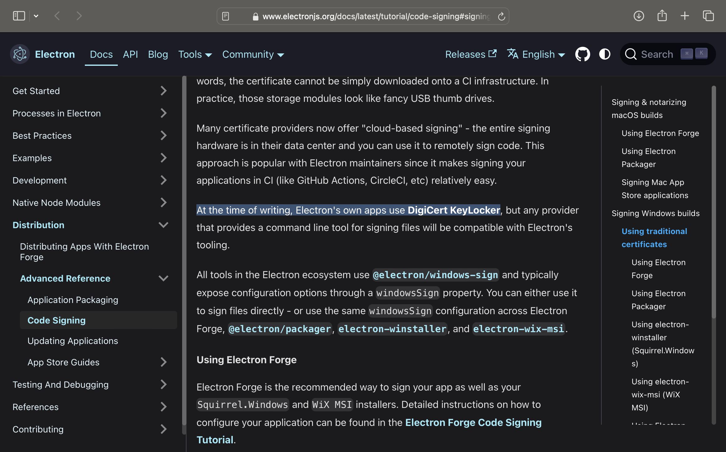Open the Blog nav item

[x=158, y=54]
